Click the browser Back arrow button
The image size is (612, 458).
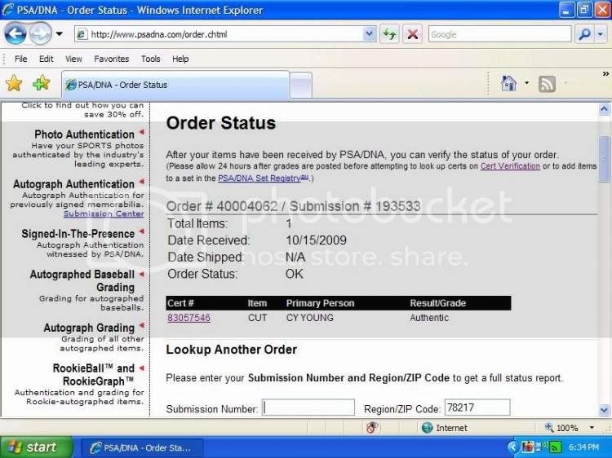tap(16, 34)
